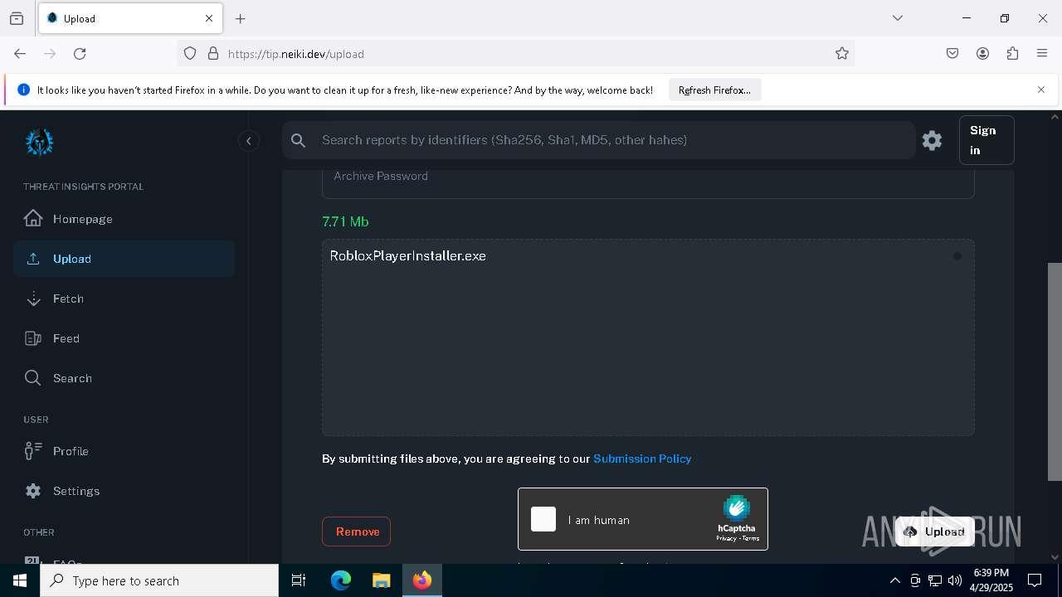Click the Upload submit button

point(934,531)
